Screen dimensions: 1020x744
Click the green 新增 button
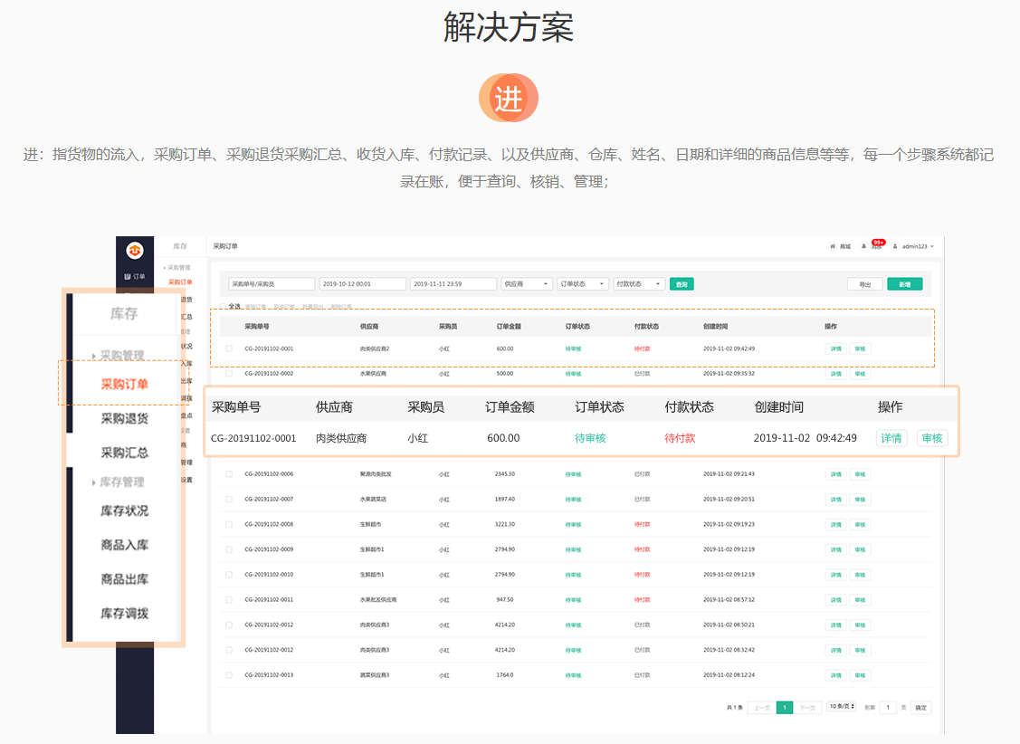tap(904, 284)
